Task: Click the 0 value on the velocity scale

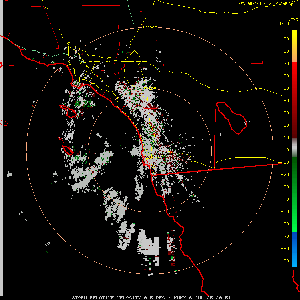Action: click(x=288, y=150)
